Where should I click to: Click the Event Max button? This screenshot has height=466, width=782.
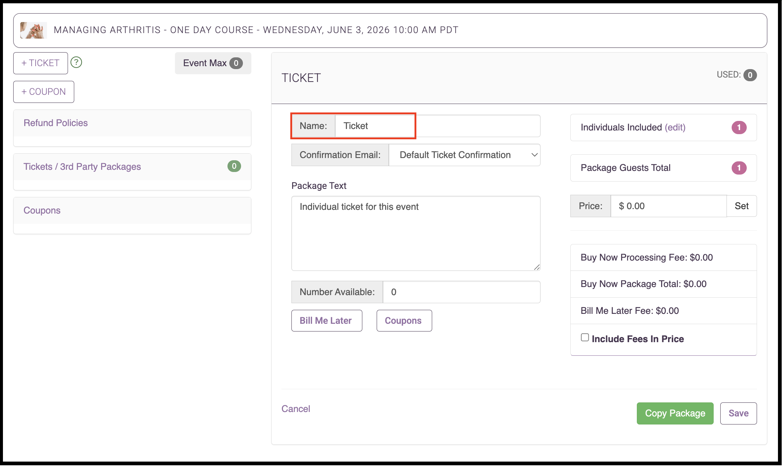[213, 63]
